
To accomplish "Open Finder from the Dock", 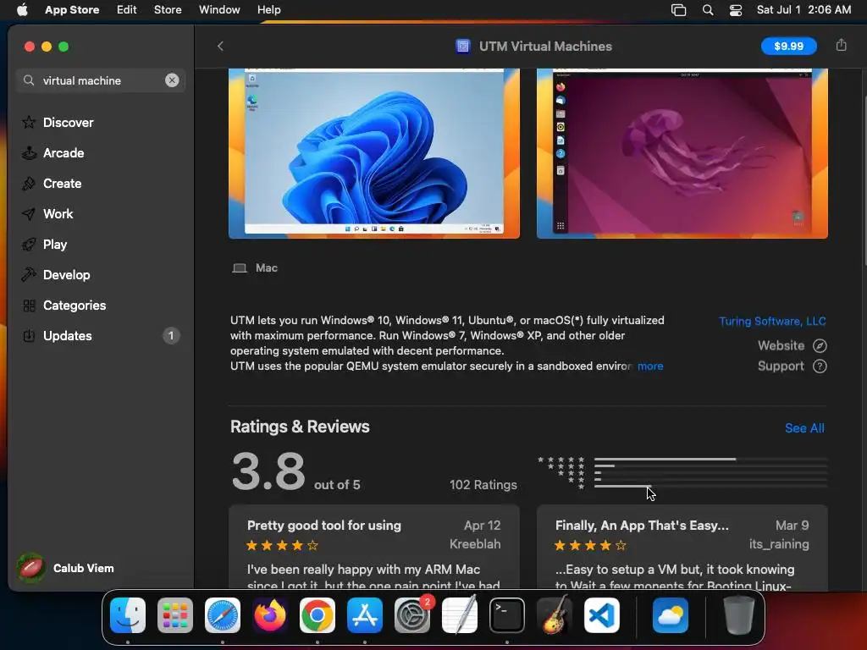I will click(128, 615).
